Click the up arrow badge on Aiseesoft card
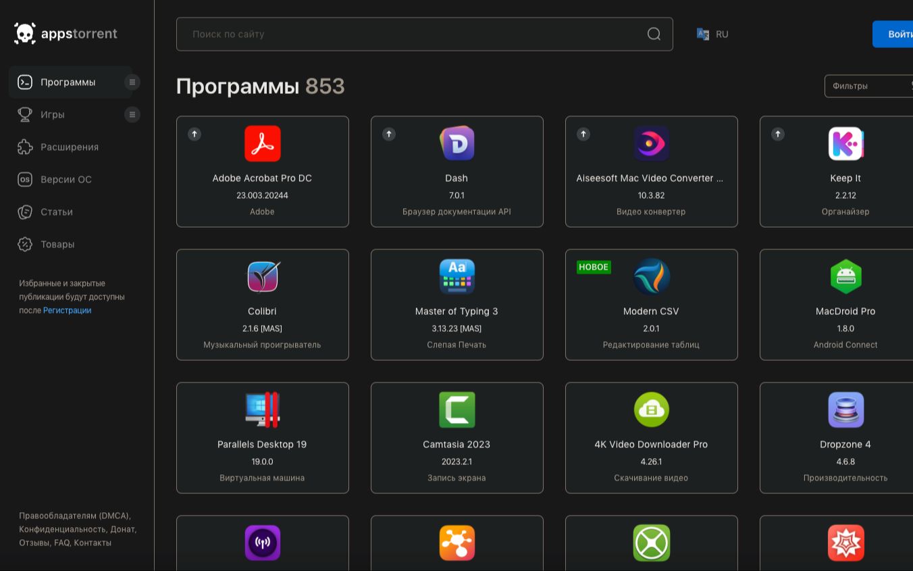The width and height of the screenshot is (913, 571). 583,134
